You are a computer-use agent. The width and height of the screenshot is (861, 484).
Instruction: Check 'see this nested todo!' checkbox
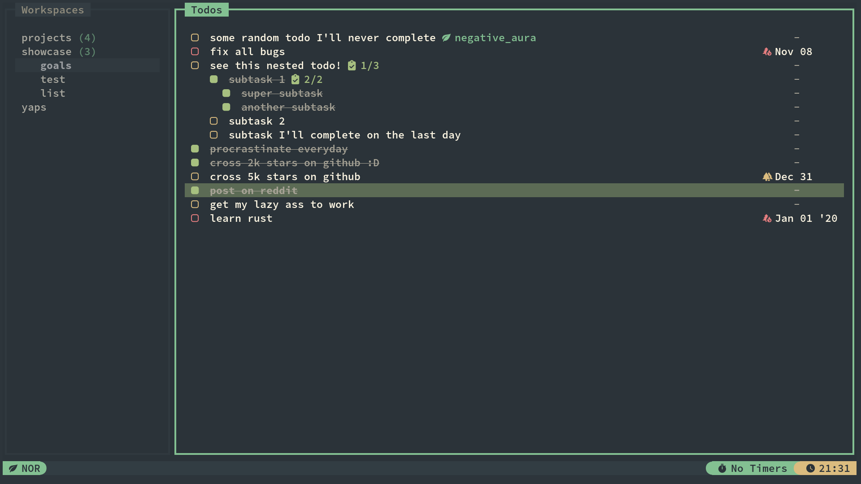pos(195,65)
